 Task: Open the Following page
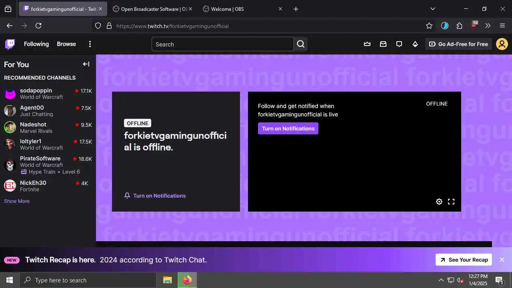(36, 44)
